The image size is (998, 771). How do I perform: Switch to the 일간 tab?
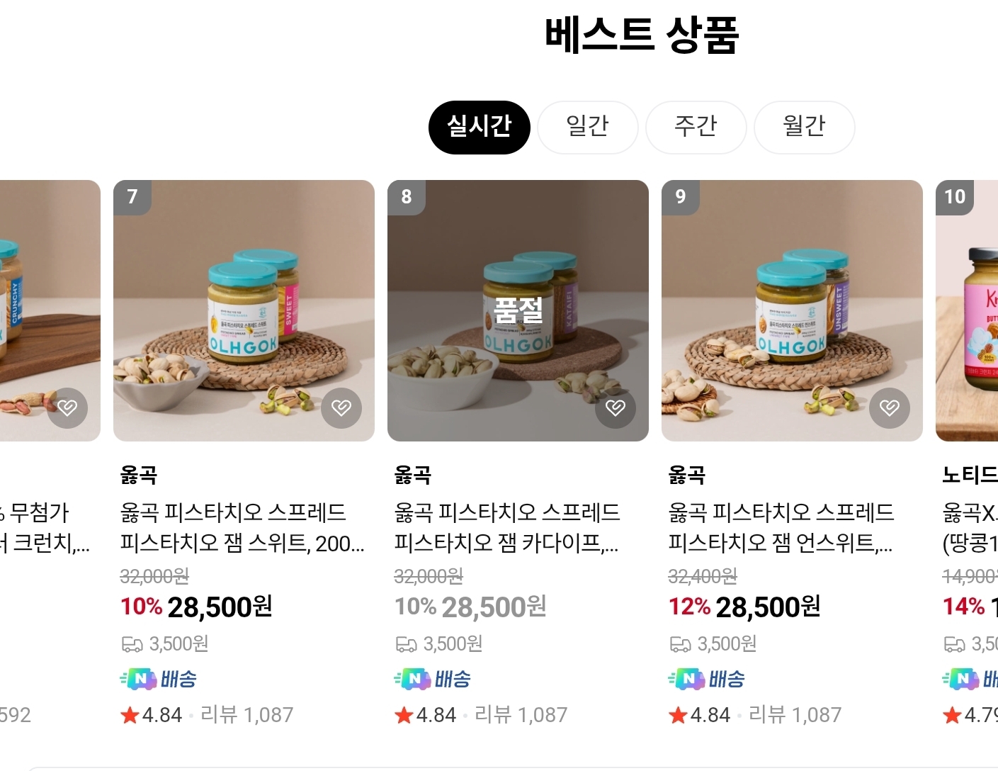(x=587, y=128)
